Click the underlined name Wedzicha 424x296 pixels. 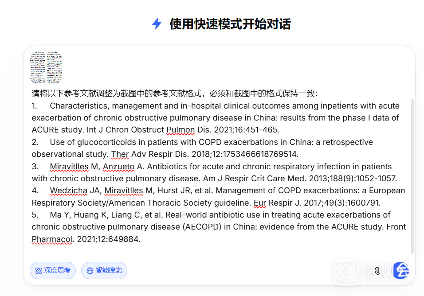tap(69, 191)
